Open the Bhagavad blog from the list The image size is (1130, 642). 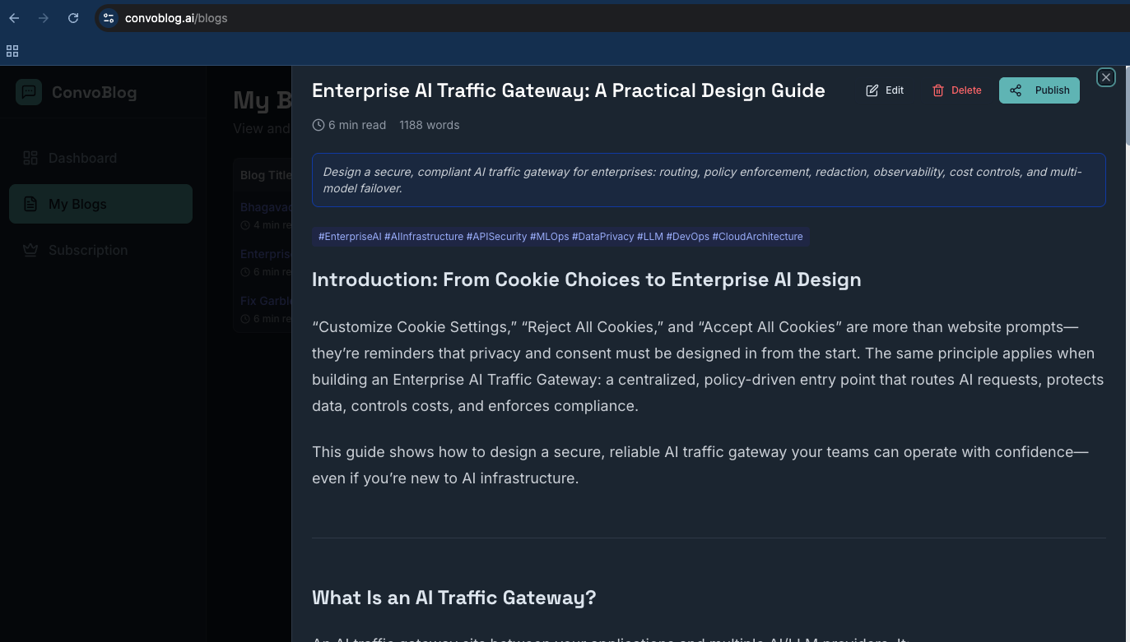[263, 207]
